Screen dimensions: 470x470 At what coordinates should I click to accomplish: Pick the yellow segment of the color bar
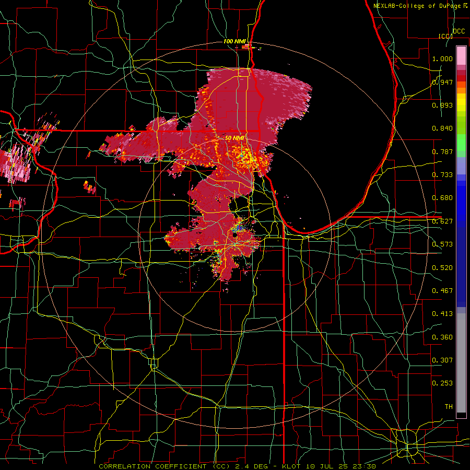click(461, 102)
